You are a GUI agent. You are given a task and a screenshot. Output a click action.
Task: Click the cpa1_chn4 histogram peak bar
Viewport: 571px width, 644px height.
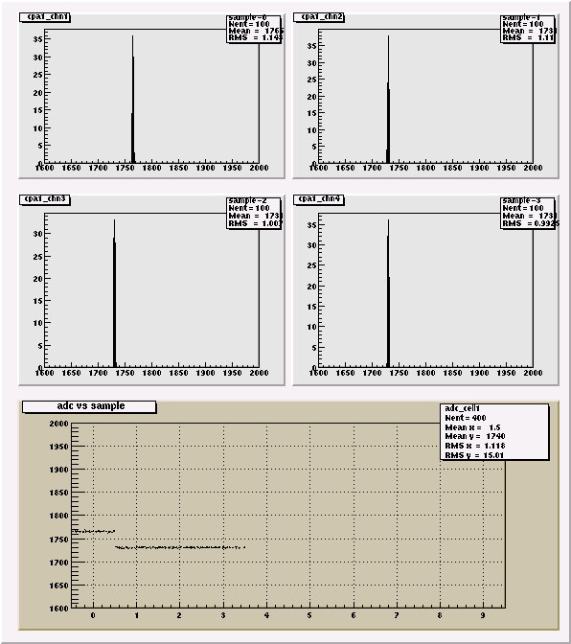pos(388,293)
